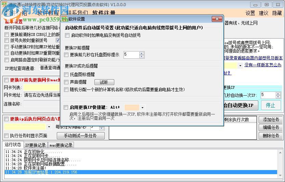Toggle 手动更换IP时如果IP地址重 checkbox
This screenshot has width=285, height=182.
[7, 47]
